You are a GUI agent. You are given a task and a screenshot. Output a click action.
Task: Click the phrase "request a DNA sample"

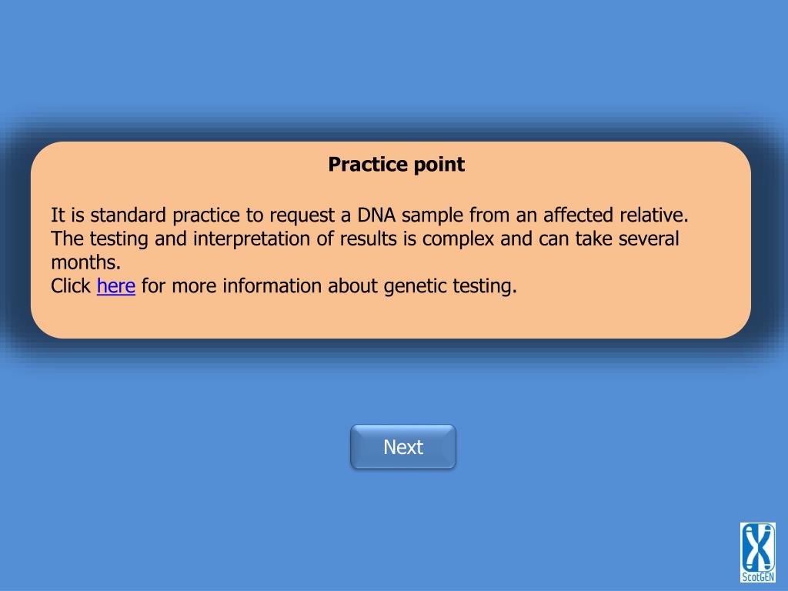point(366,215)
